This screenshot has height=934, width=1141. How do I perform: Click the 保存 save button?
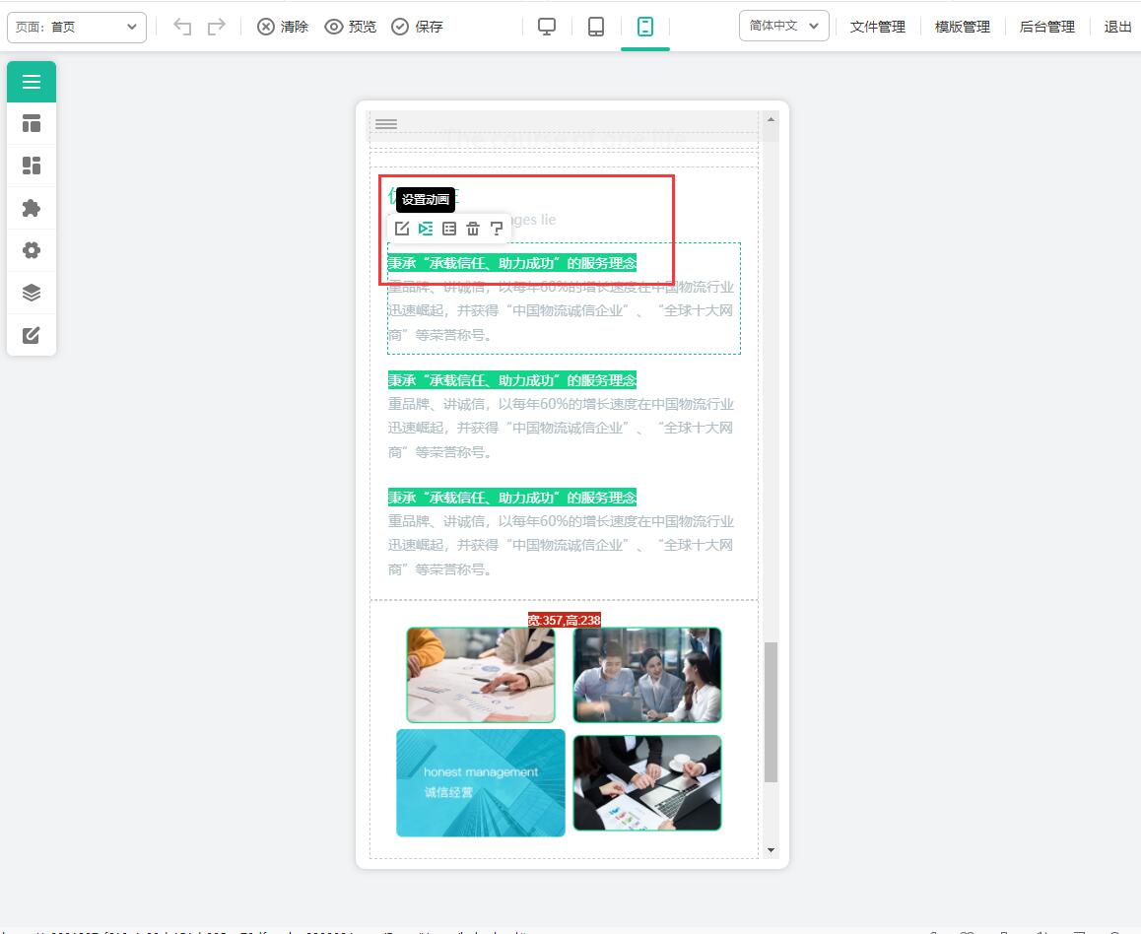coord(417,27)
